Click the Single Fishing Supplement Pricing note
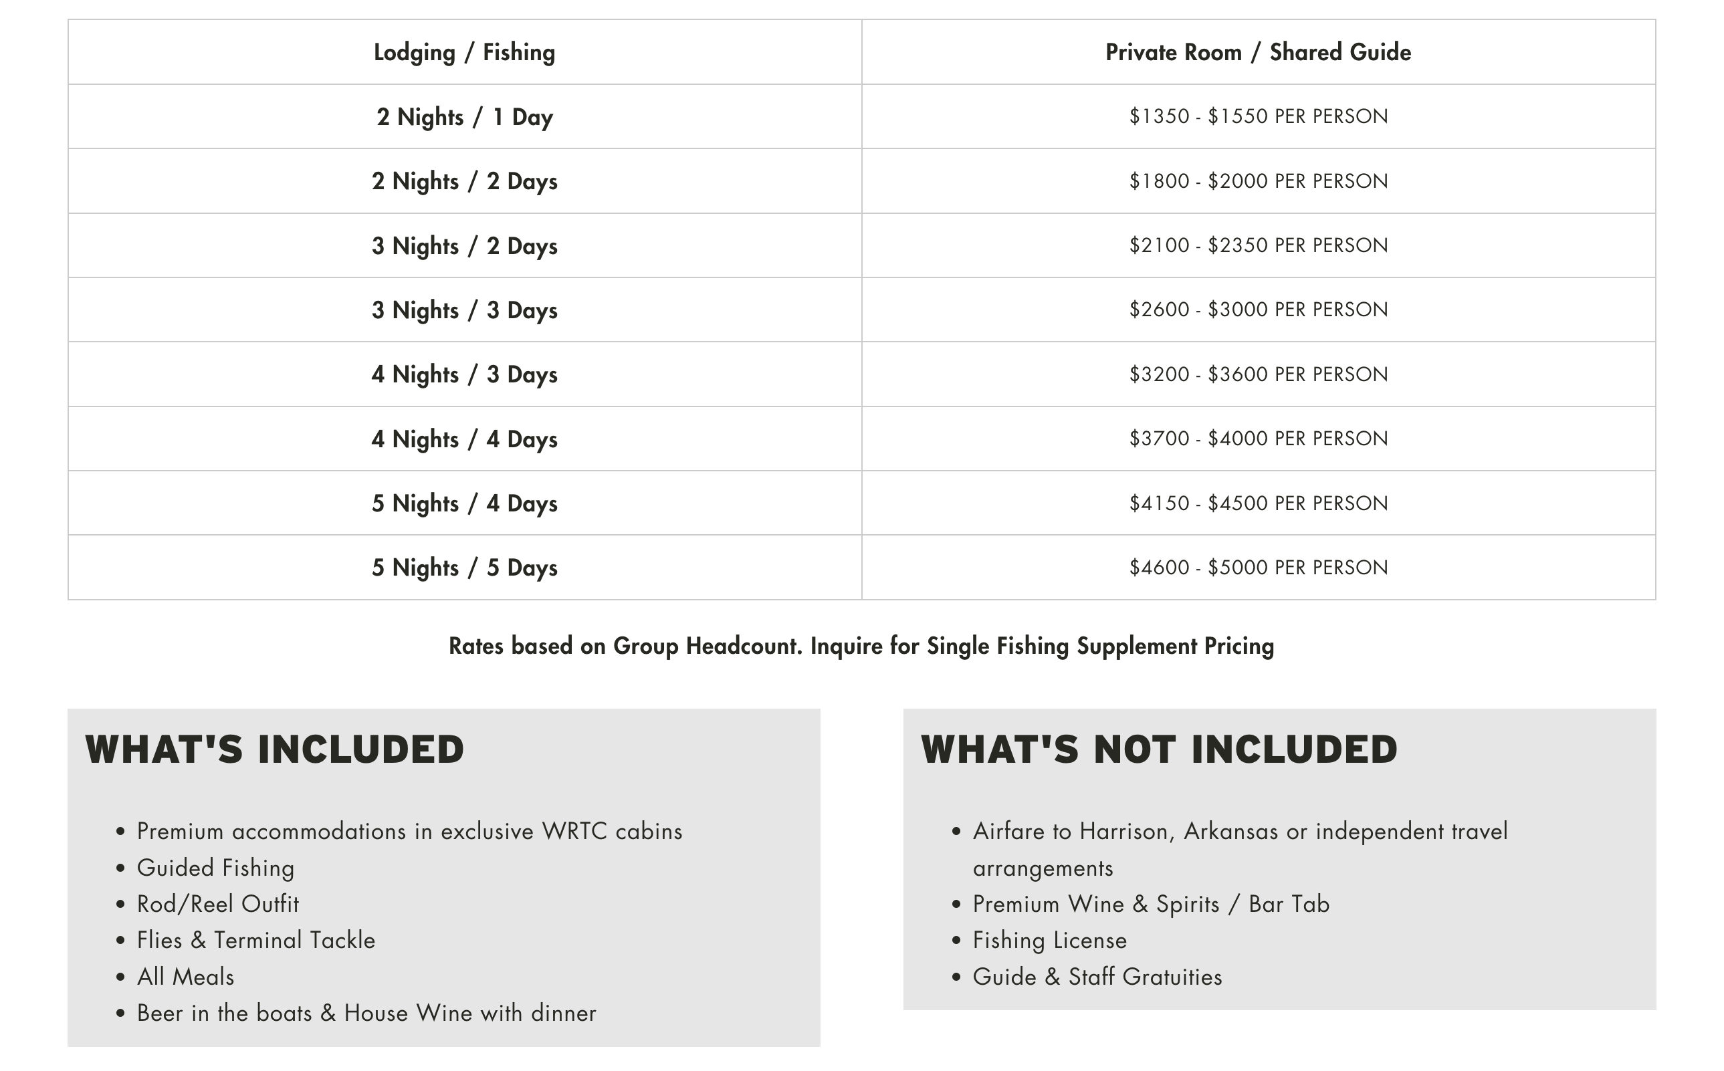 pyautogui.click(x=861, y=646)
